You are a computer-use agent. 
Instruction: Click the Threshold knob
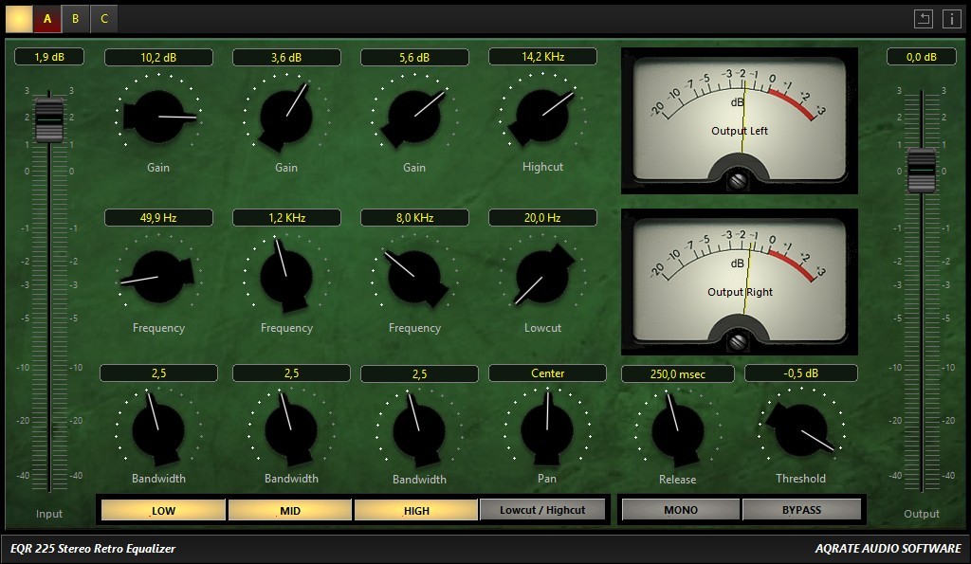799,429
